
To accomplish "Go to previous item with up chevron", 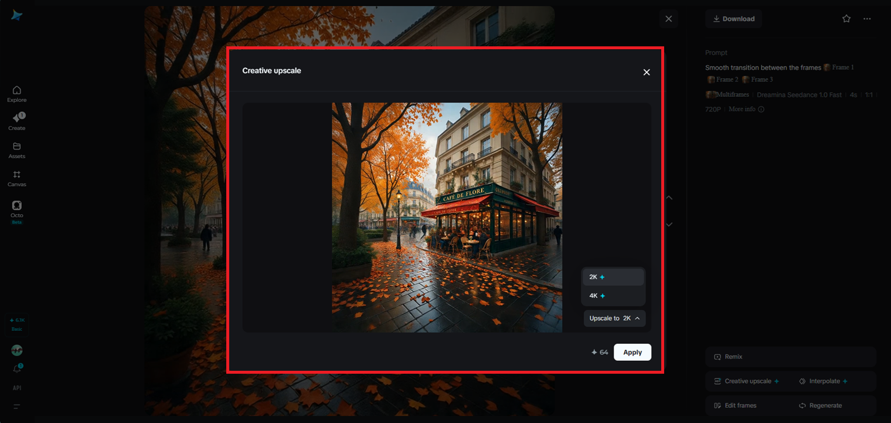I will [x=669, y=198].
